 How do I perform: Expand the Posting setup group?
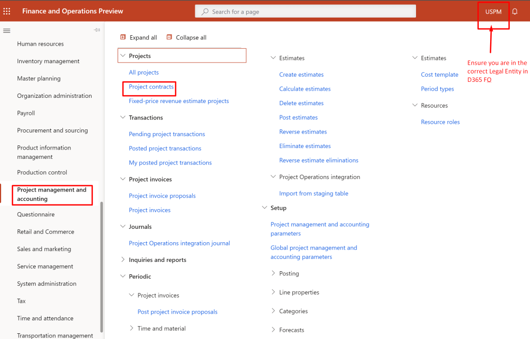pos(273,273)
